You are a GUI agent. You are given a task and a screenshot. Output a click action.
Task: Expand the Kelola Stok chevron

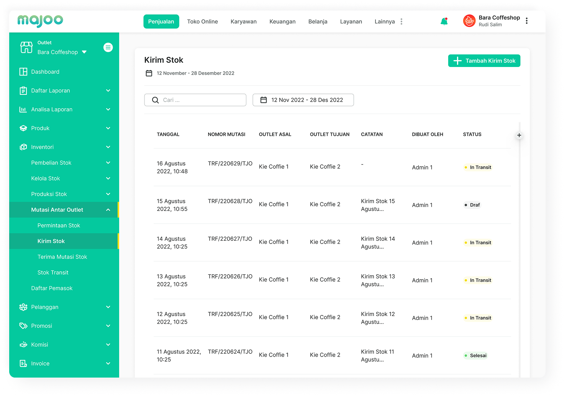tap(108, 178)
